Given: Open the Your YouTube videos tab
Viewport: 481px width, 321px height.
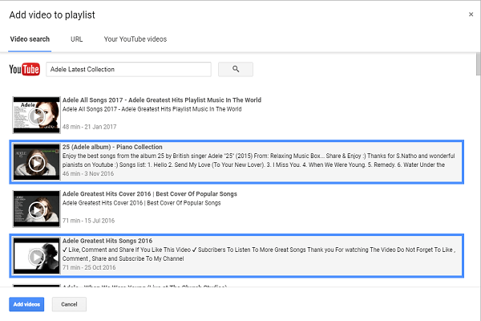Looking at the screenshot, I should tap(135, 39).
